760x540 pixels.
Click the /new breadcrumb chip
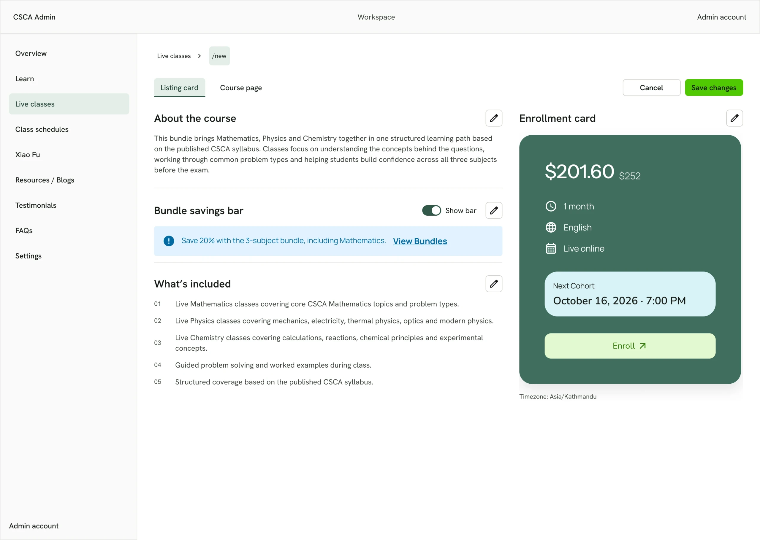pos(219,56)
